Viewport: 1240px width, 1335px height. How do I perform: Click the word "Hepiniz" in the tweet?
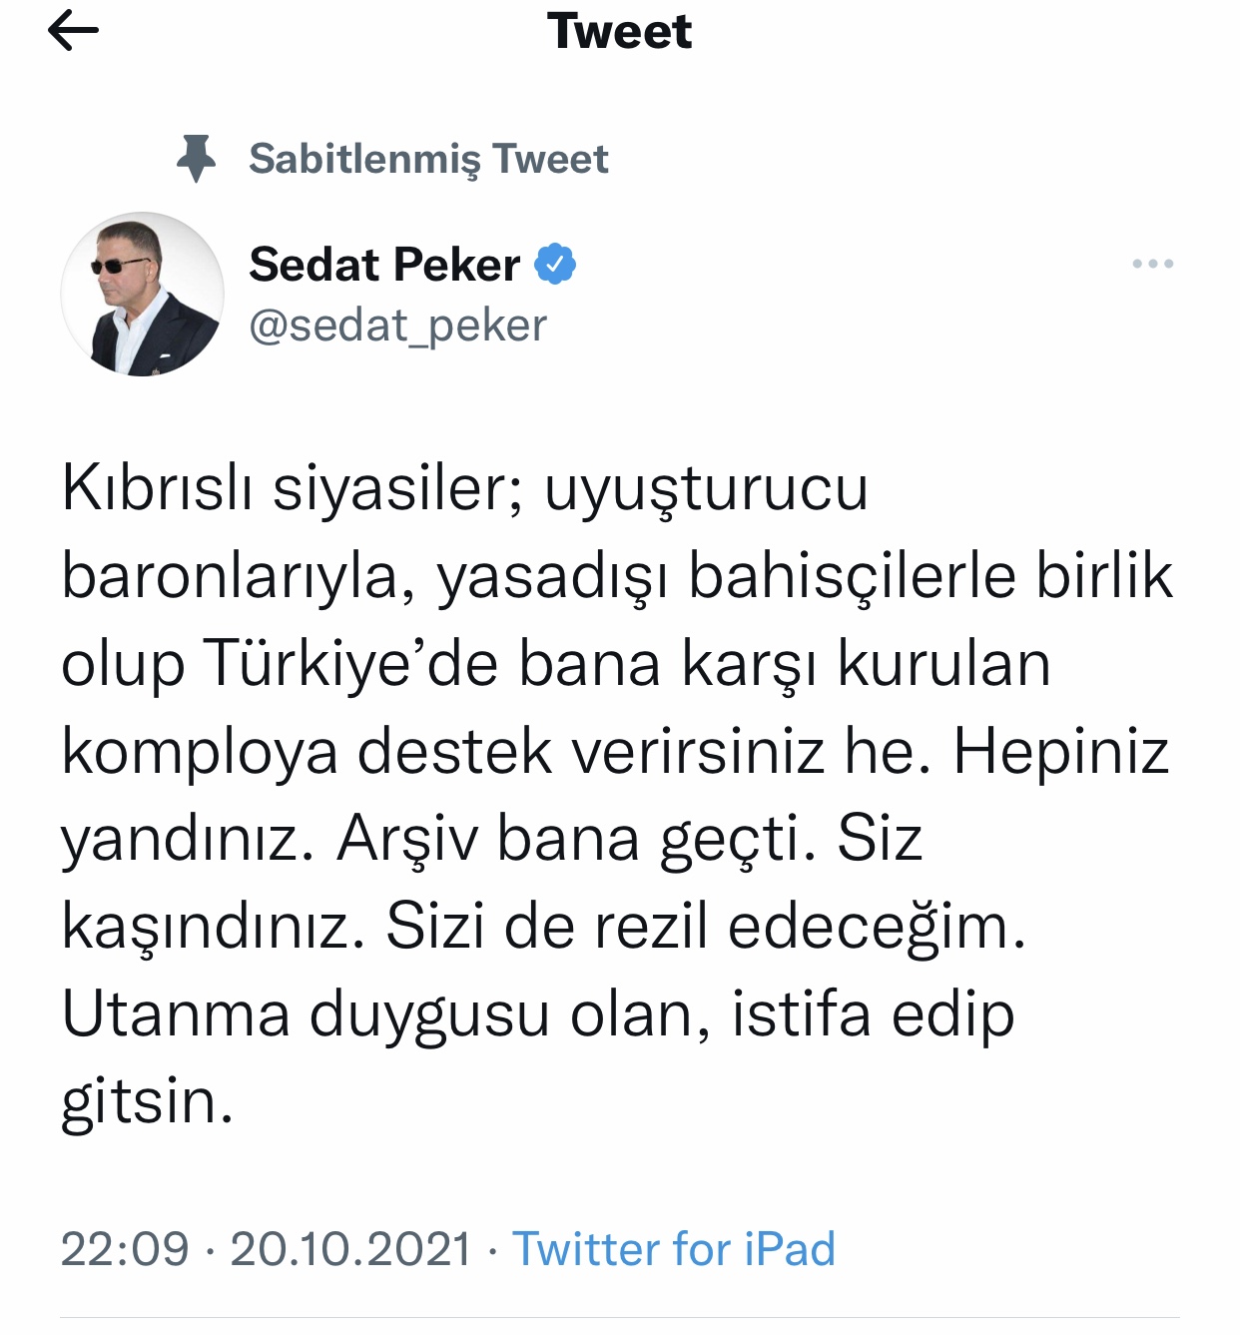pyautogui.click(x=1060, y=752)
